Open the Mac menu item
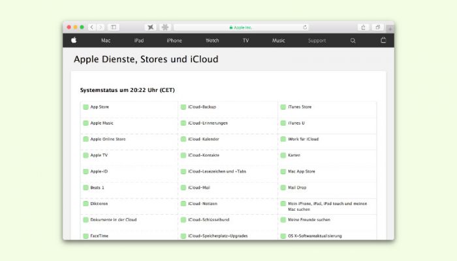The height and width of the screenshot is (261, 457). coord(106,40)
